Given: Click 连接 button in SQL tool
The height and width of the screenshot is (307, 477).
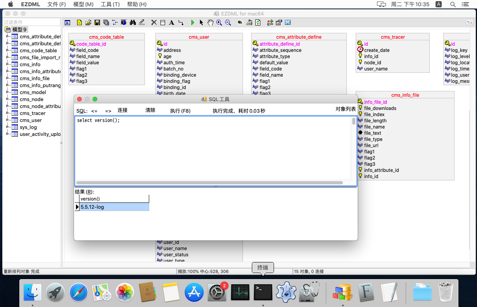Looking at the screenshot, I should [122, 110].
